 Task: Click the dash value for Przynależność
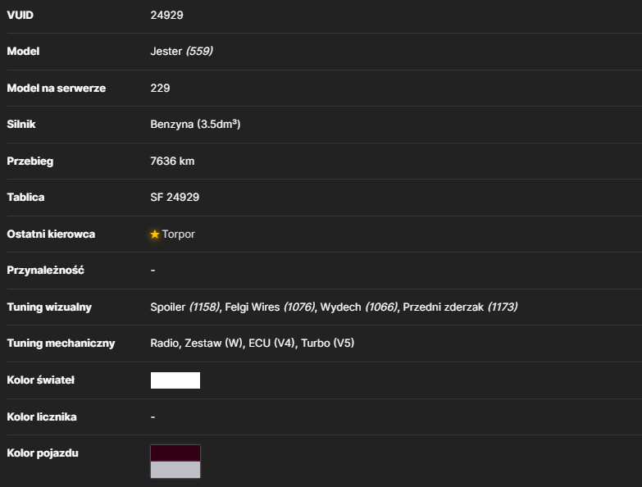click(153, 270)
